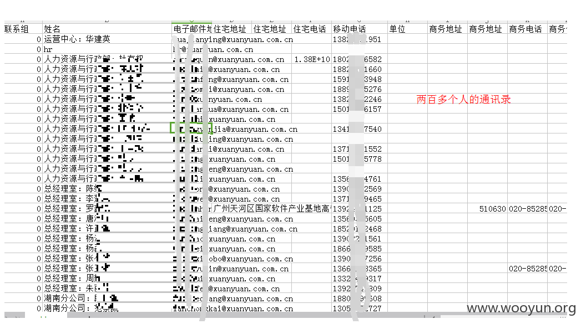The width and height of the screenshot is (581, 324).
Task: Click the 510630 postal code cell
Action: (x=487, y=209)
